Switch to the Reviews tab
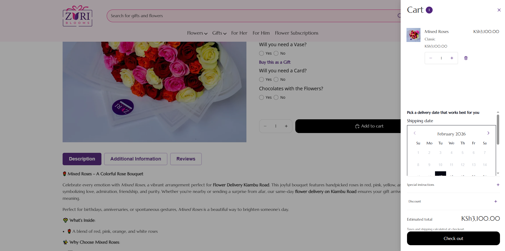Screen dimensions: 505x251 pos(186,159)
